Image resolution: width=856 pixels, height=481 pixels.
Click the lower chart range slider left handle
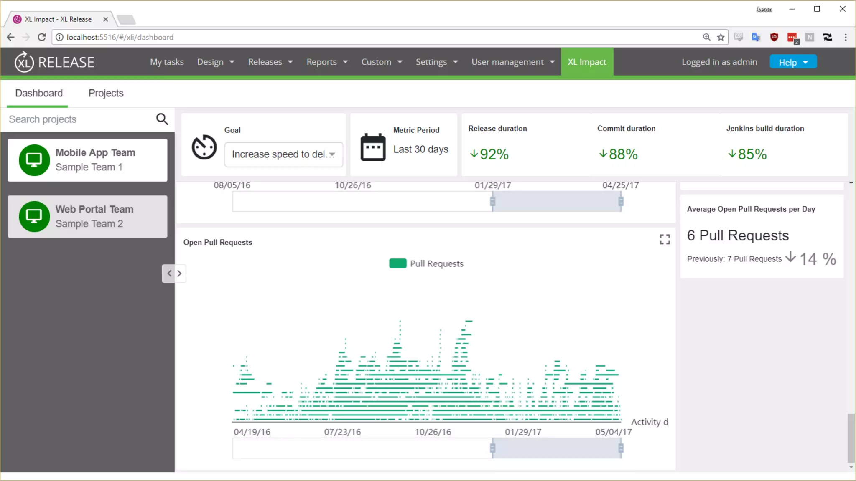pyautogui.click(x=492, y=448)
